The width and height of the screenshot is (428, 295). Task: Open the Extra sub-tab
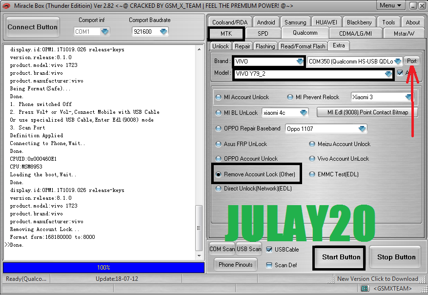339,45
